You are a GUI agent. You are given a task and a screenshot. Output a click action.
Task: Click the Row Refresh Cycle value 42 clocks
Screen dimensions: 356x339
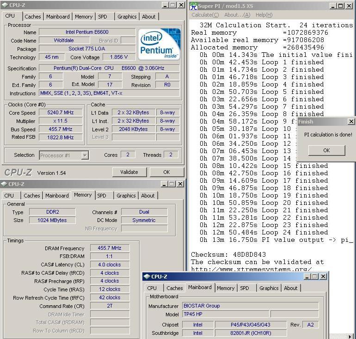pyautogui.click(x=110, y=297)
